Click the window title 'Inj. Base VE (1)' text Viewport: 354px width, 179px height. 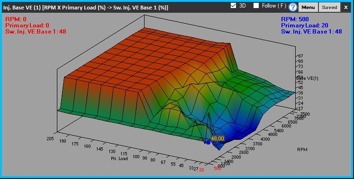22,8
